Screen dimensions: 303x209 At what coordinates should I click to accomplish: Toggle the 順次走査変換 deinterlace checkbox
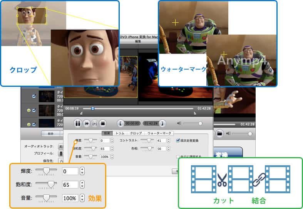click(178, 141)
